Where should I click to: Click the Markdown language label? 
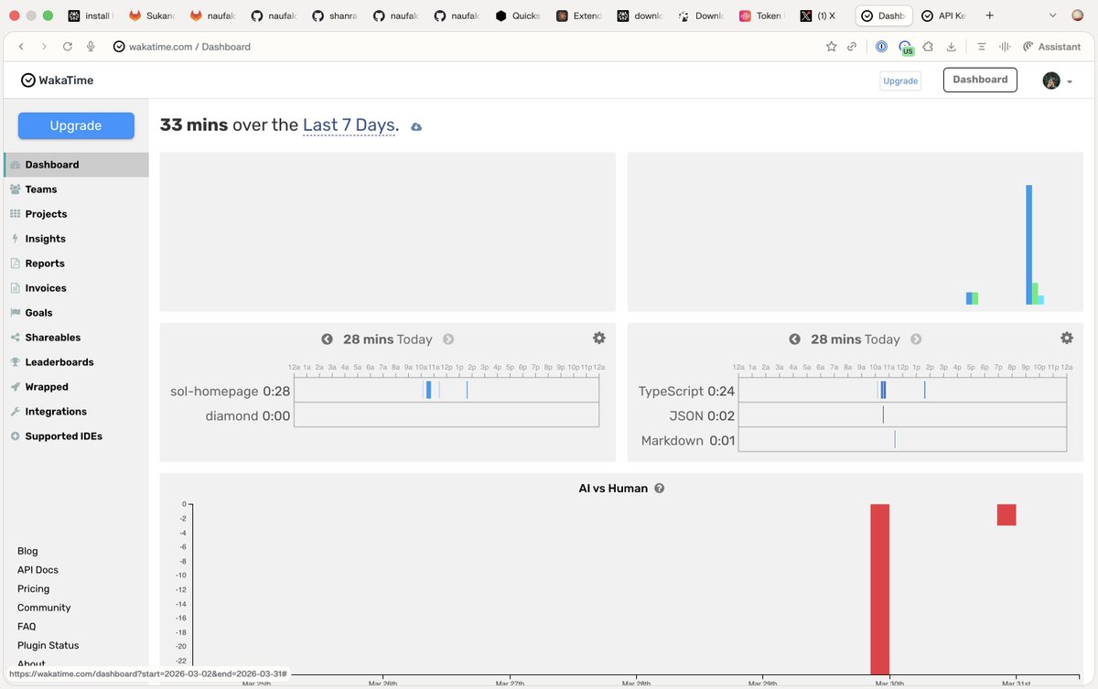tap(673, 441)
